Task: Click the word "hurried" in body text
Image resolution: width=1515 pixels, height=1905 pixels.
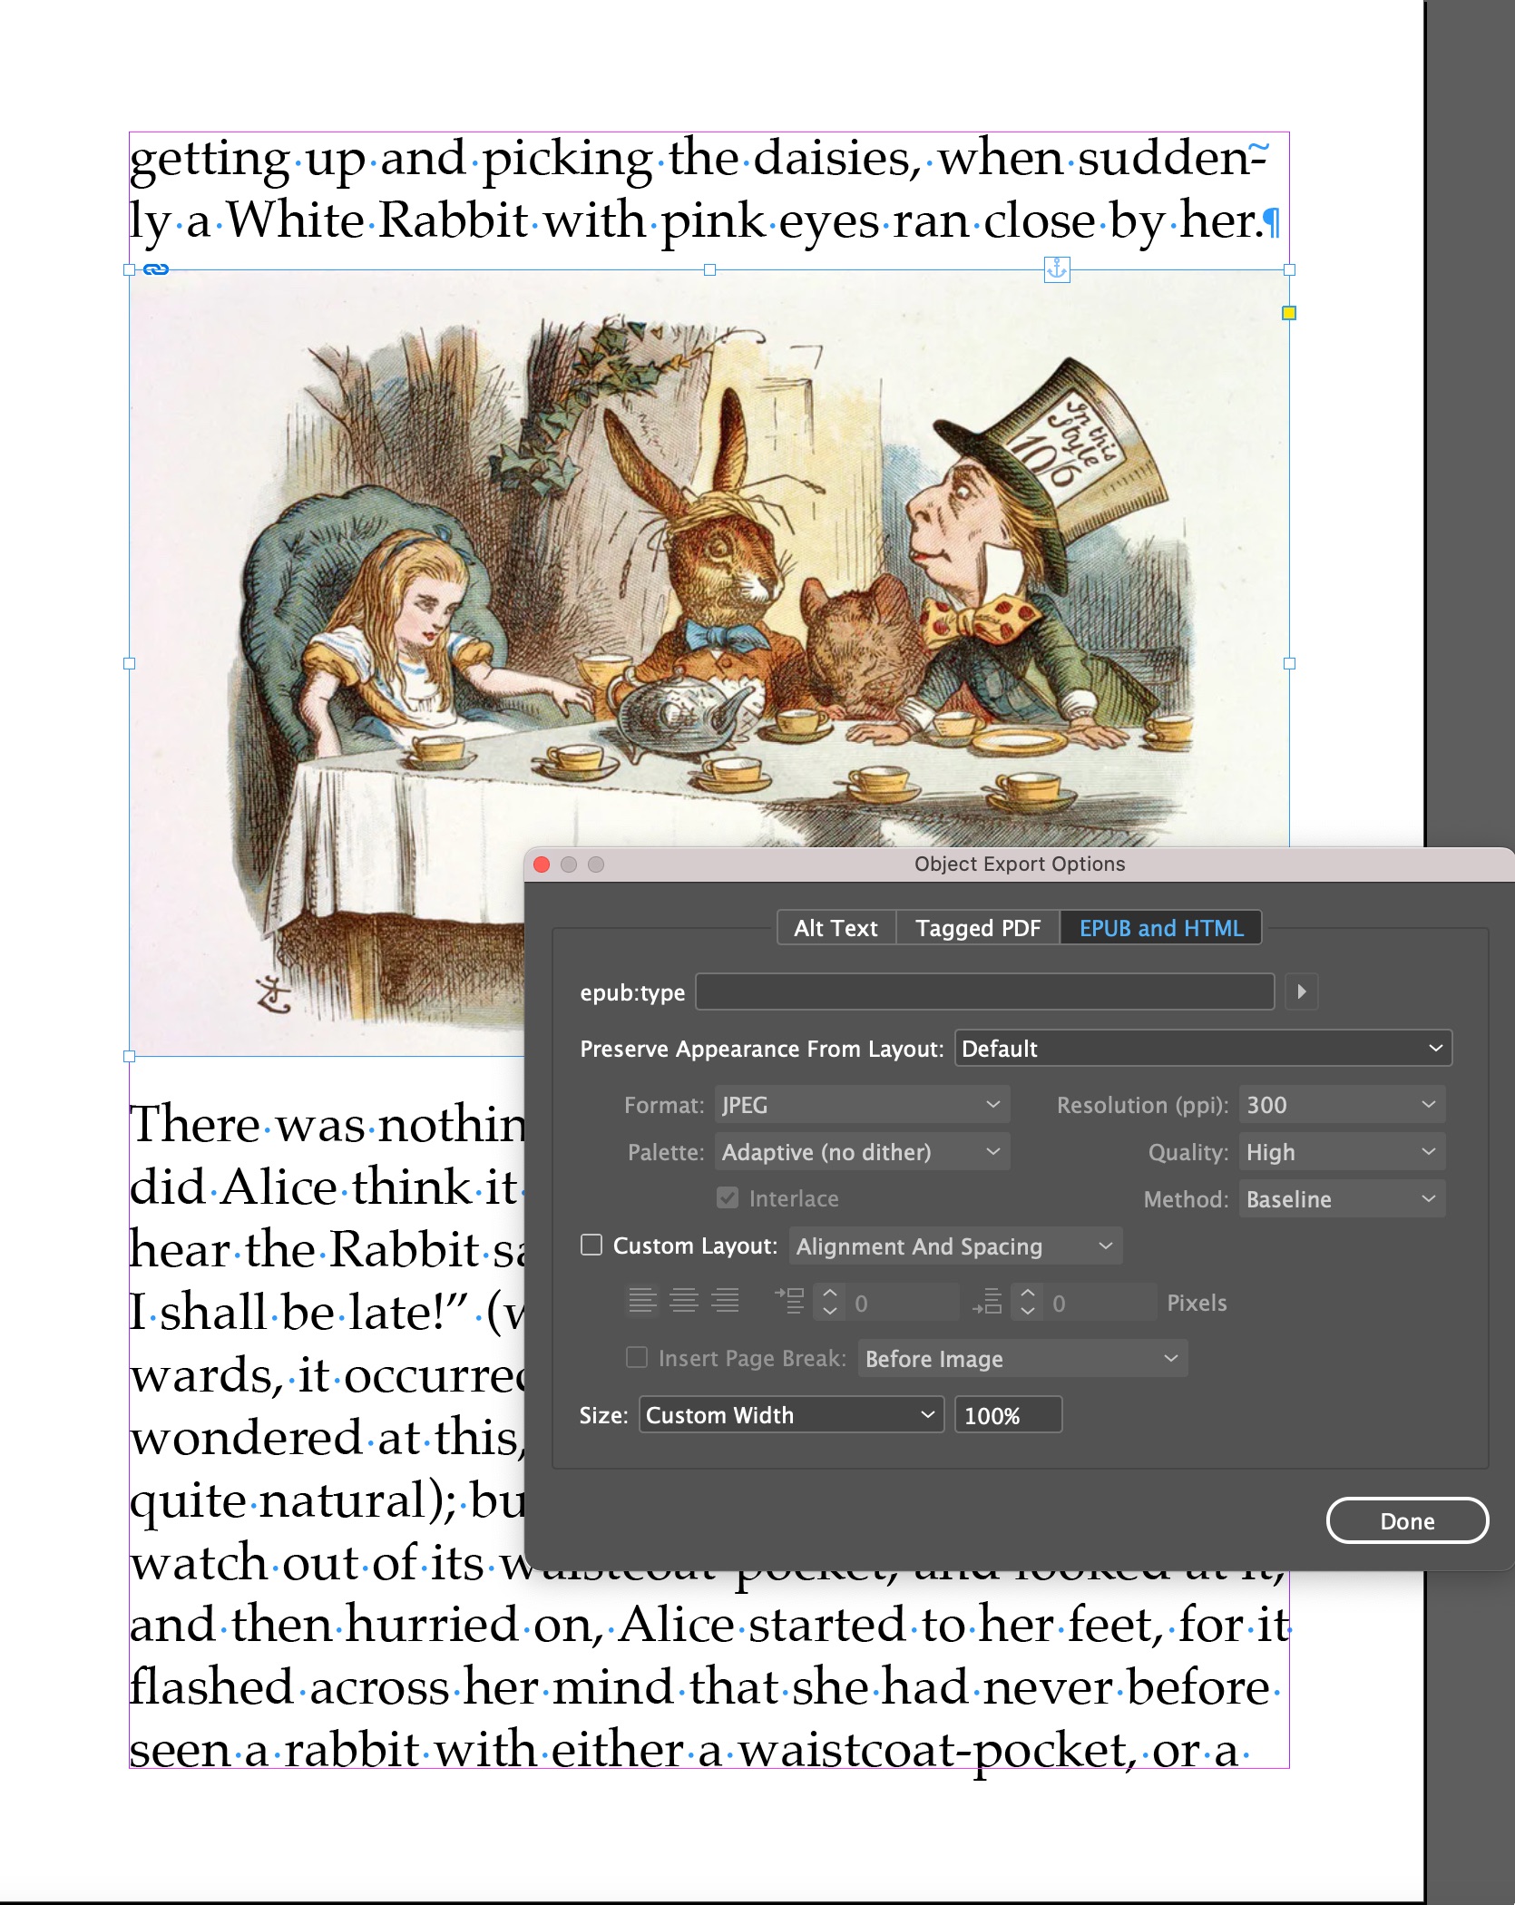Action: tap(435, 1624)
